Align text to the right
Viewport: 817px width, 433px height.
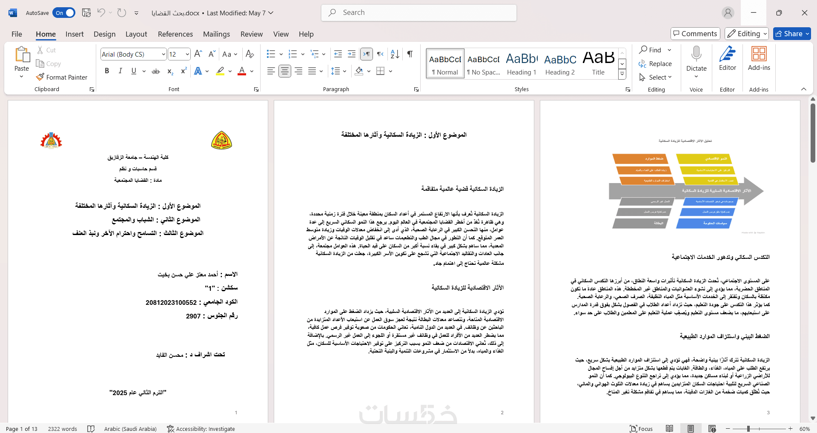point(298,71)
